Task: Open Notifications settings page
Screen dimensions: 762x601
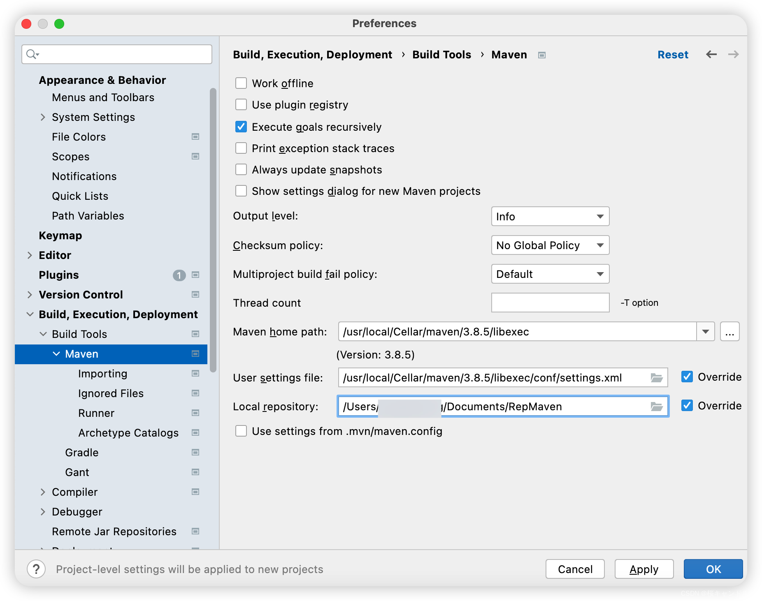Action: pyautogui.click(x=84, y=176)
